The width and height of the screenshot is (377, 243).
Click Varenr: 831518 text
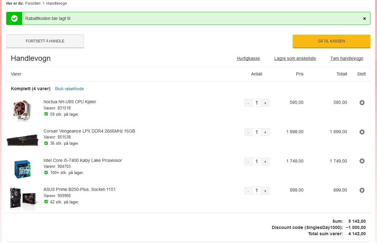coord(57,108)
